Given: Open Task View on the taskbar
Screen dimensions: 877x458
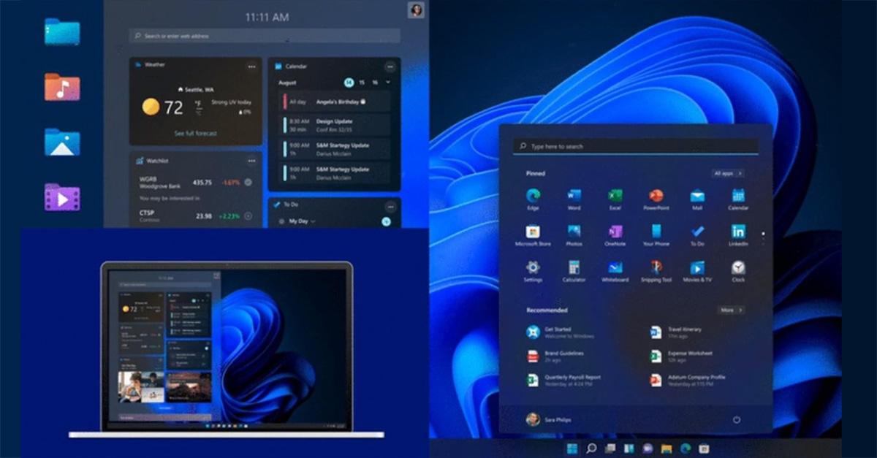Looking at the screenshot, I should [x=610, y=448].
